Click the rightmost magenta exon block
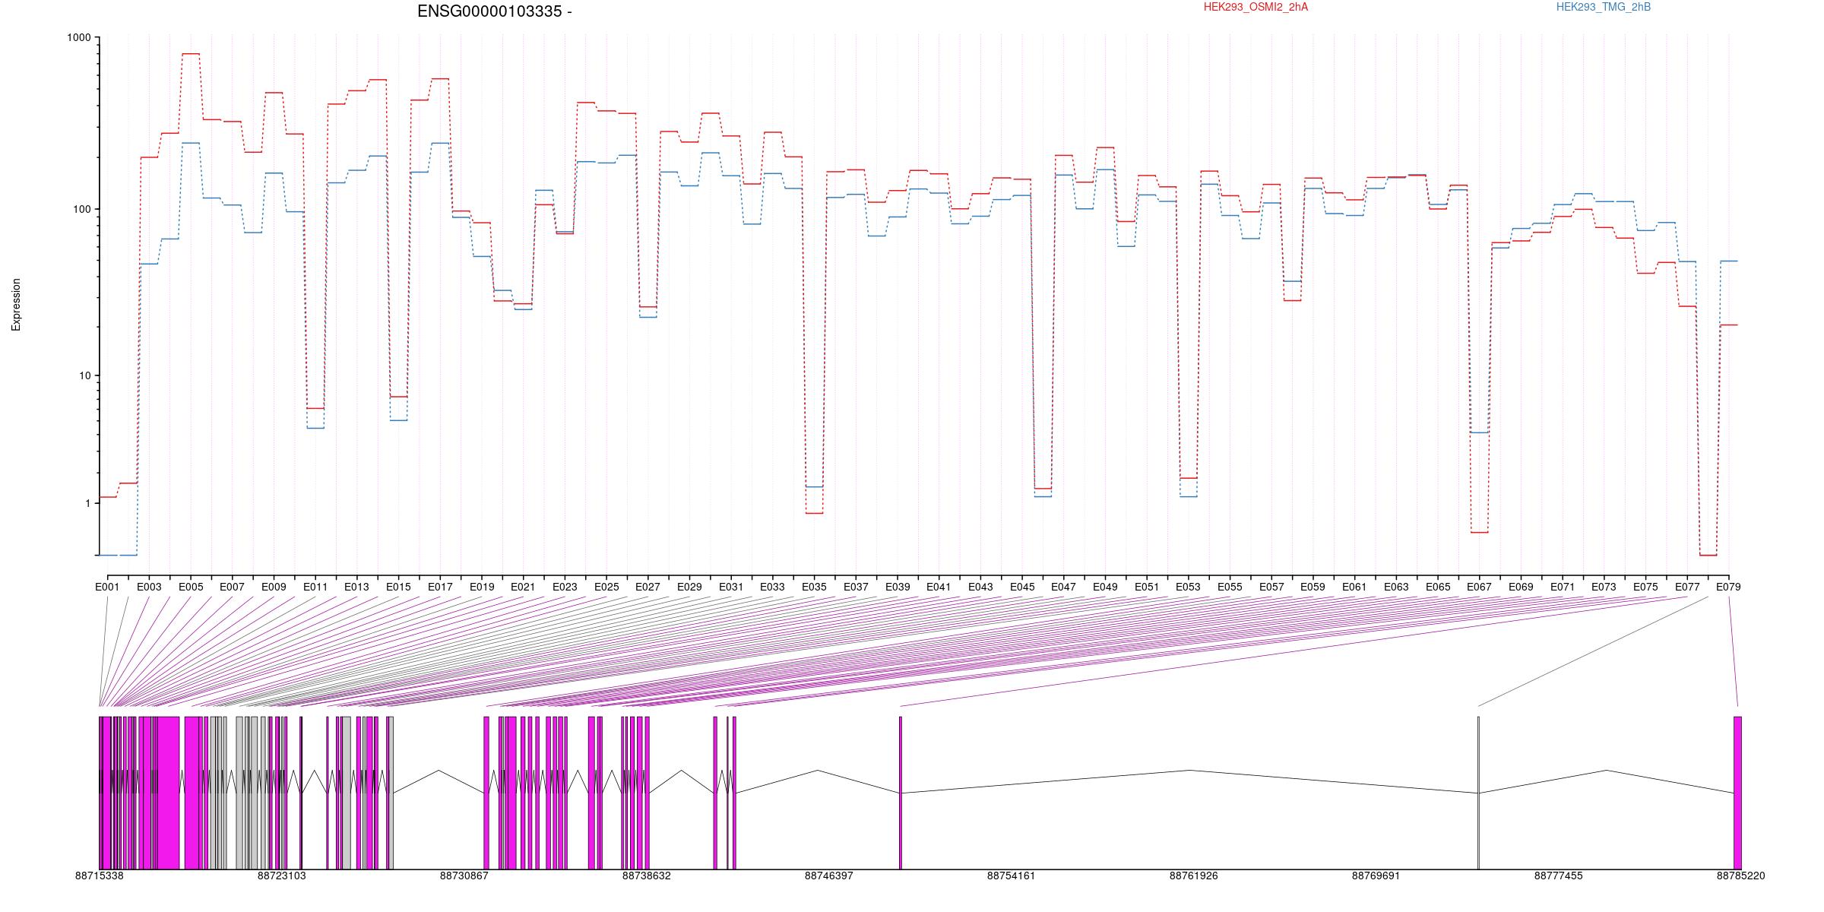Viewport: 1824px width, 912px height. click(x=1737, y=793)
